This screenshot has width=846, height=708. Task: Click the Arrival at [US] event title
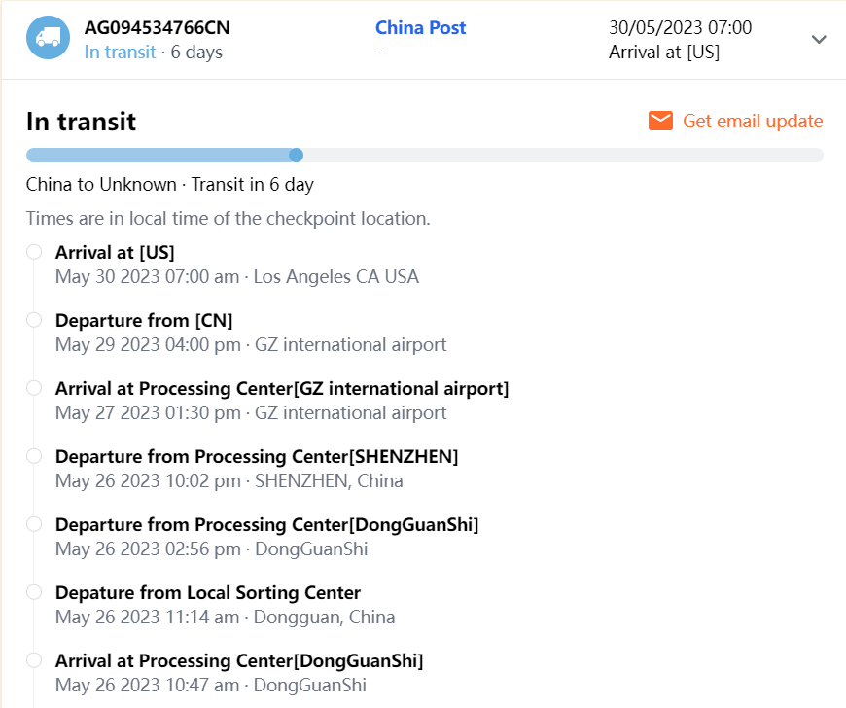115,253
